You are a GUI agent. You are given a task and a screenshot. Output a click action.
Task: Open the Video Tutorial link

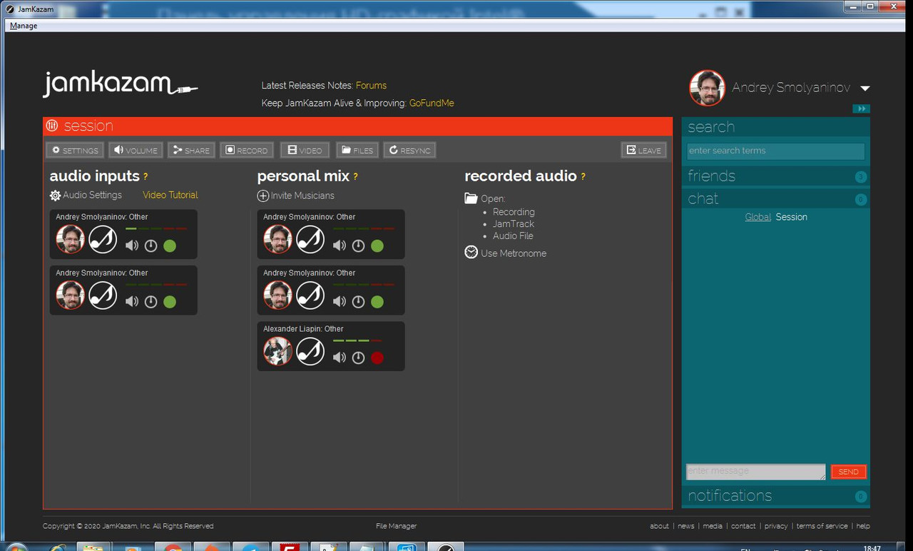coord(170,195)
